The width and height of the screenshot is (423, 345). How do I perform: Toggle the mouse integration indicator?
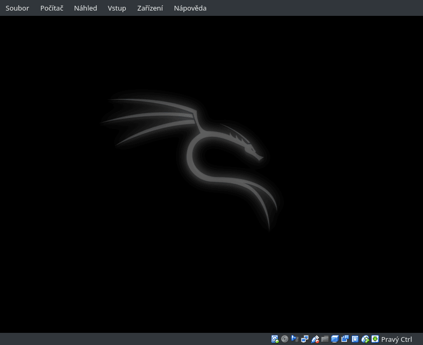pos(364,339)
